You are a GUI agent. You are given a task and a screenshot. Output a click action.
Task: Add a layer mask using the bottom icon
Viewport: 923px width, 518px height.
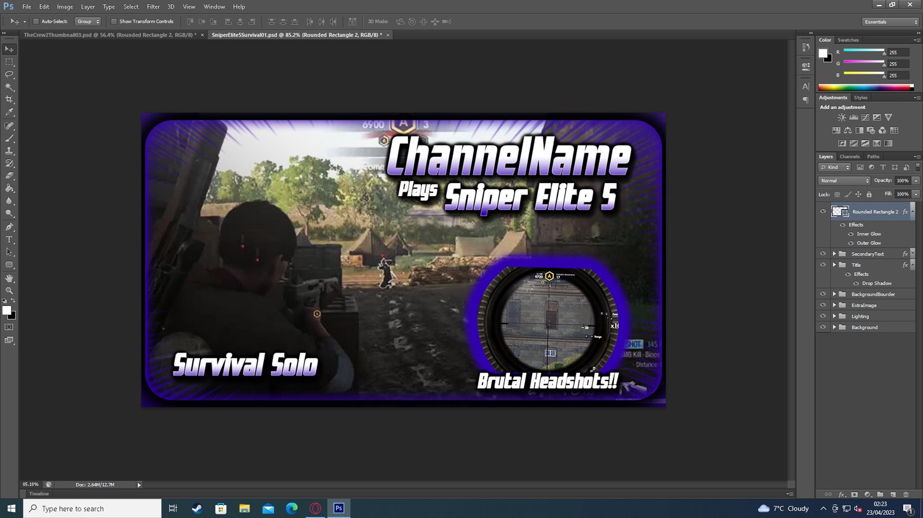[854, 494]
